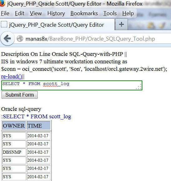Click inside the SQL query text area
Viewport: 171px width, 181px height.
[72, 85]
